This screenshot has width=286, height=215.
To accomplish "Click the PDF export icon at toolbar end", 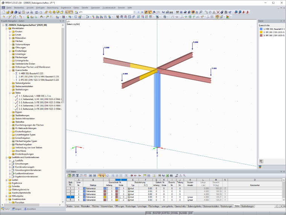I will tap(248, 12).
